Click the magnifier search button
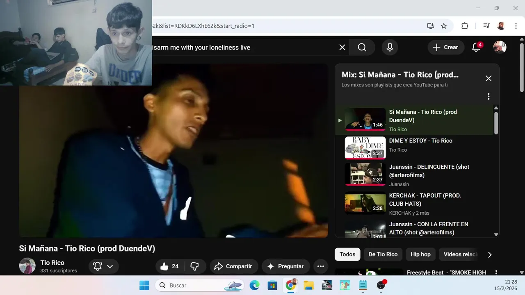Viewport: 525px width, 295px height. coord(362,48)
